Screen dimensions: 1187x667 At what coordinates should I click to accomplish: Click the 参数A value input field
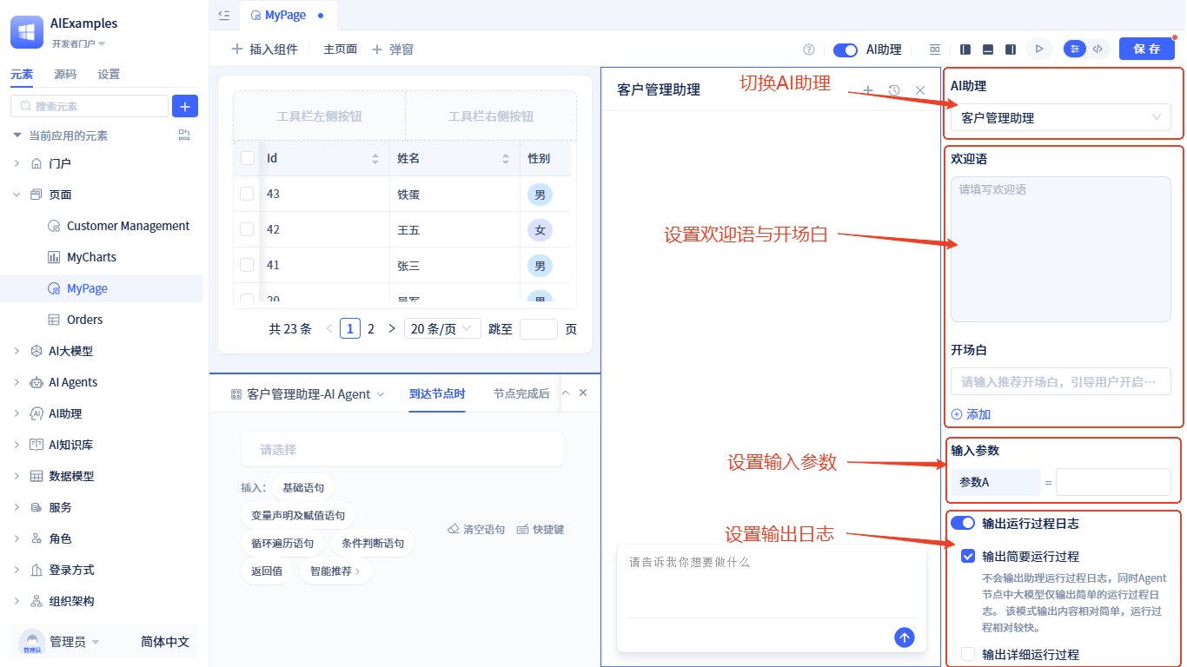click(x=1113, y=482)
